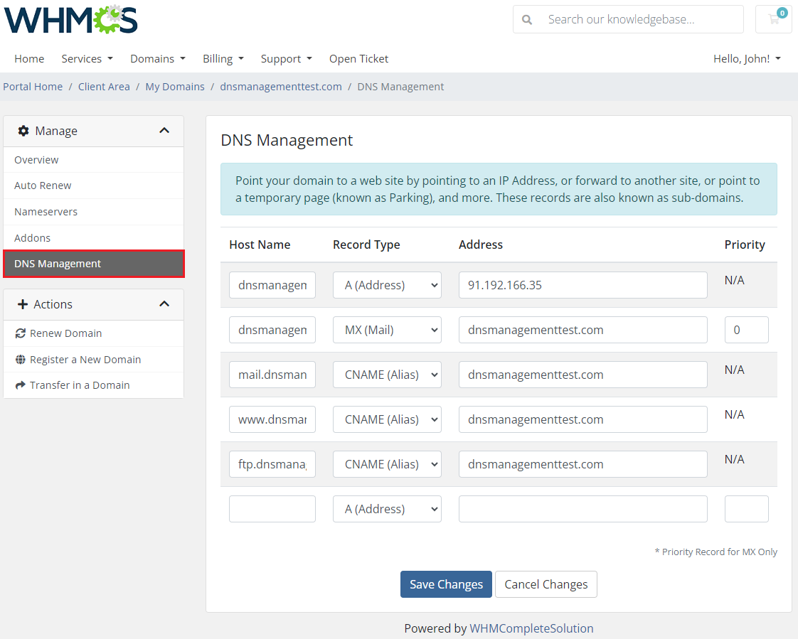Click the Manage gear icon
Image resolution: width=798 pixels, height=639 pixels.
click(x=23, y=131)
